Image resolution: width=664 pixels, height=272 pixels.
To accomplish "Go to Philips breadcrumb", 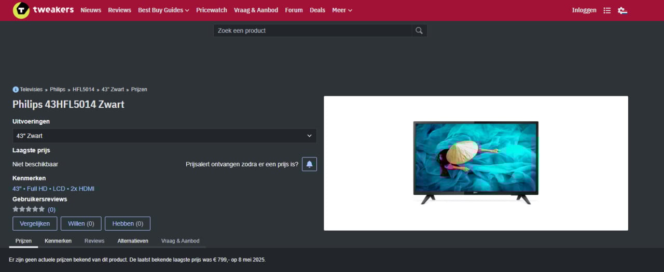I will (x=58, y=90).
